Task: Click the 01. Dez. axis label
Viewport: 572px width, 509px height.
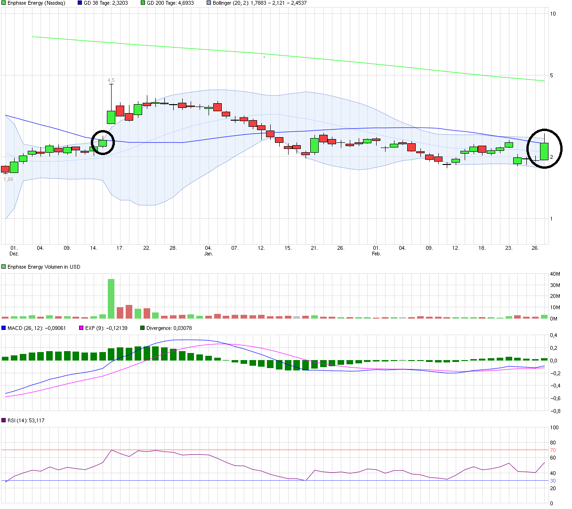Action: coord(15,250)
